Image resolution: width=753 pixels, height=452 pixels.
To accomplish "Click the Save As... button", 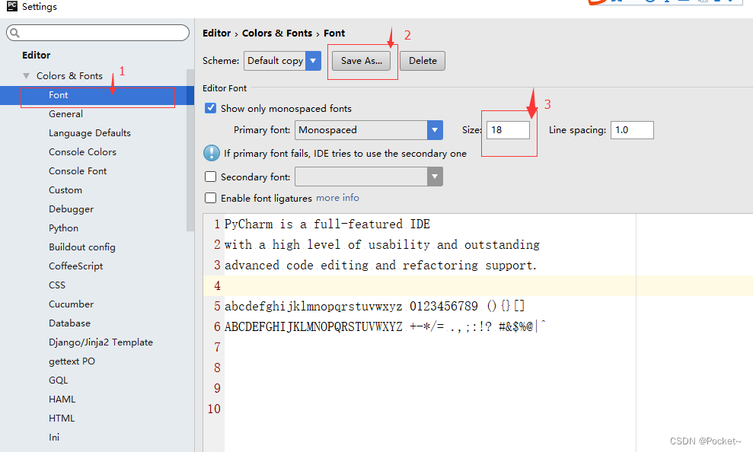I will point(361,61).
